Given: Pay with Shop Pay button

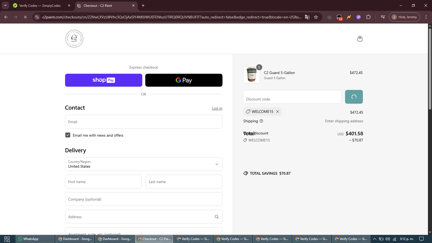Looking at the screenshot, I should (104, 80).
